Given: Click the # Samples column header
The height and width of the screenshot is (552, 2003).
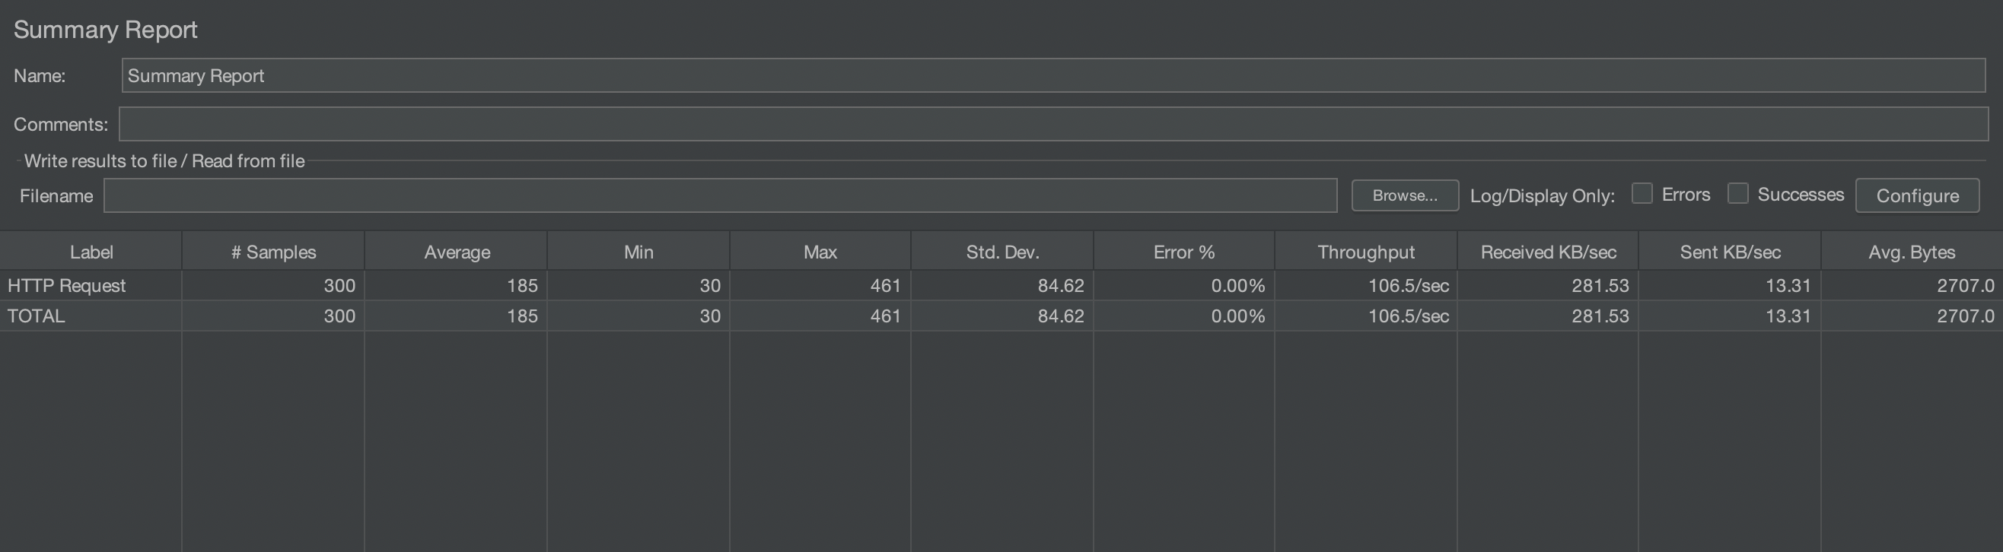Looking at the screenshot, I should (273, 252).
